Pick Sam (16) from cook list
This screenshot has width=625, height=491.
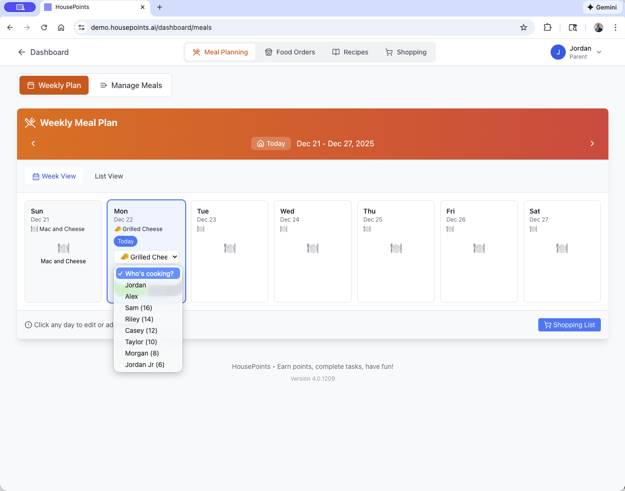148,308
